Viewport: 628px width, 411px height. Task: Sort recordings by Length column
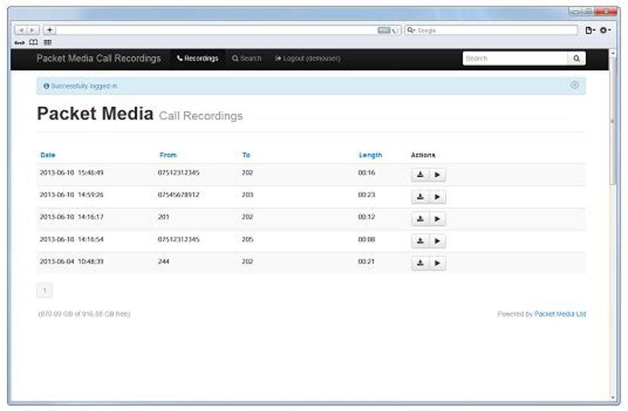point(370,155)
